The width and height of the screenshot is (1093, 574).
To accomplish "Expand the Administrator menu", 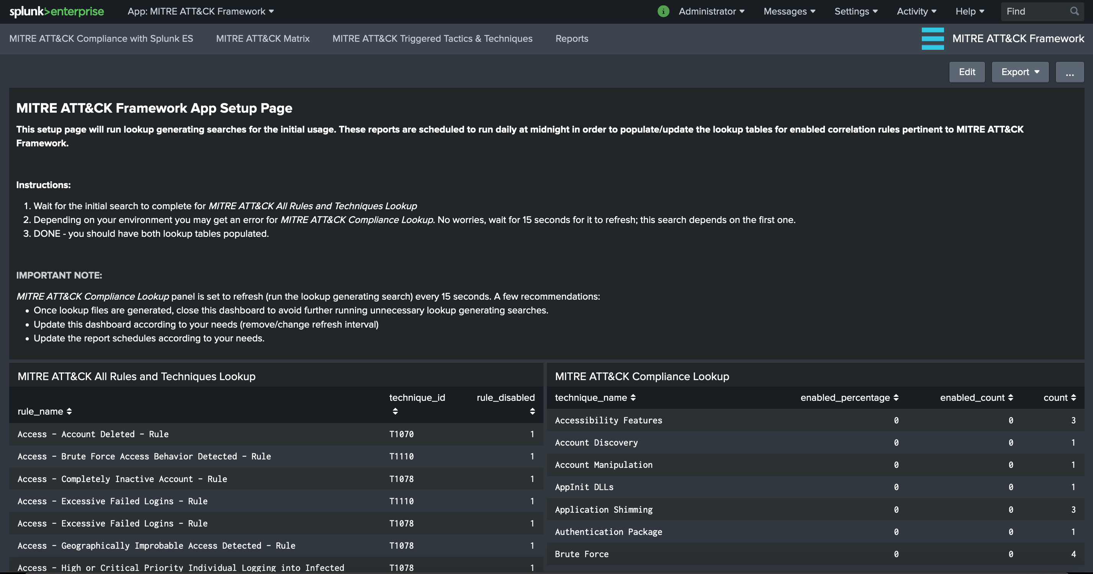I will point(711,11).
